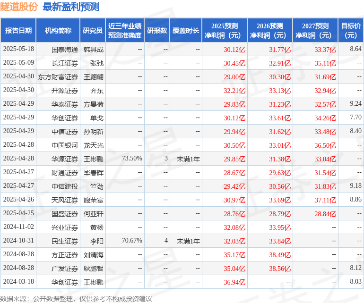Click analyst name 鲍荣富

[x=93, y=200]
